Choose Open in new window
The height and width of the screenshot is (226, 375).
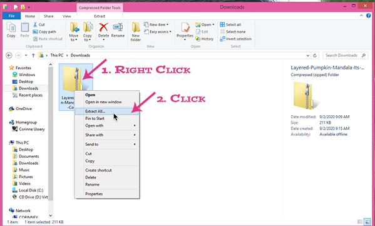pos(106,102)
